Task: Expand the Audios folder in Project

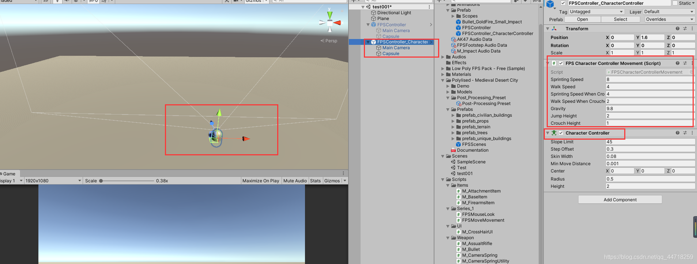Action: [443, 57]
